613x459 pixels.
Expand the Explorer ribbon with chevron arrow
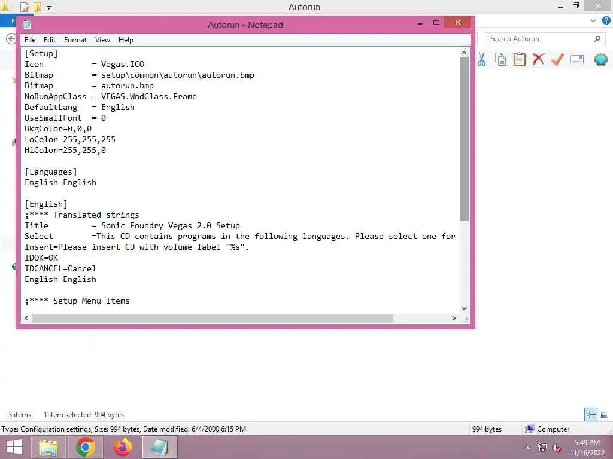tap(593, 21)
